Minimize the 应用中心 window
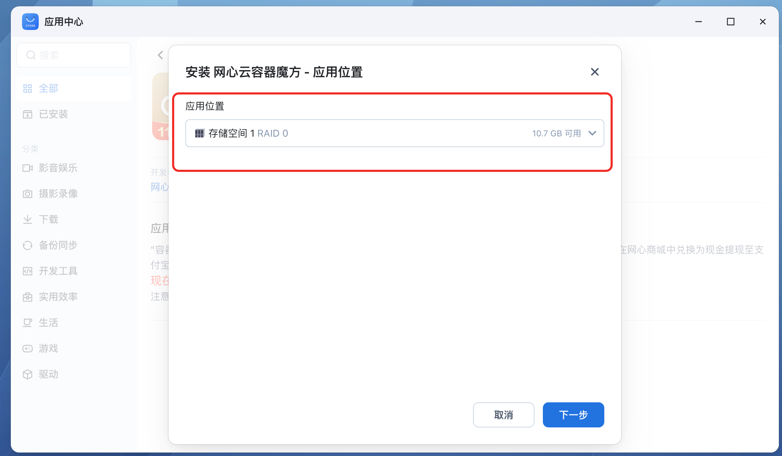782x456 pixels. 699,22
